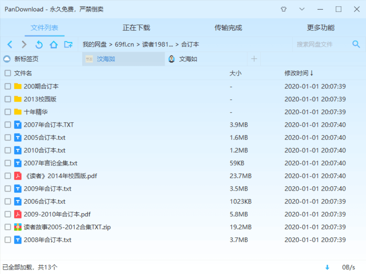Click the 2009年合订本.txt file icon
This screenshot has height=274, width=366.
pos(18,189)
